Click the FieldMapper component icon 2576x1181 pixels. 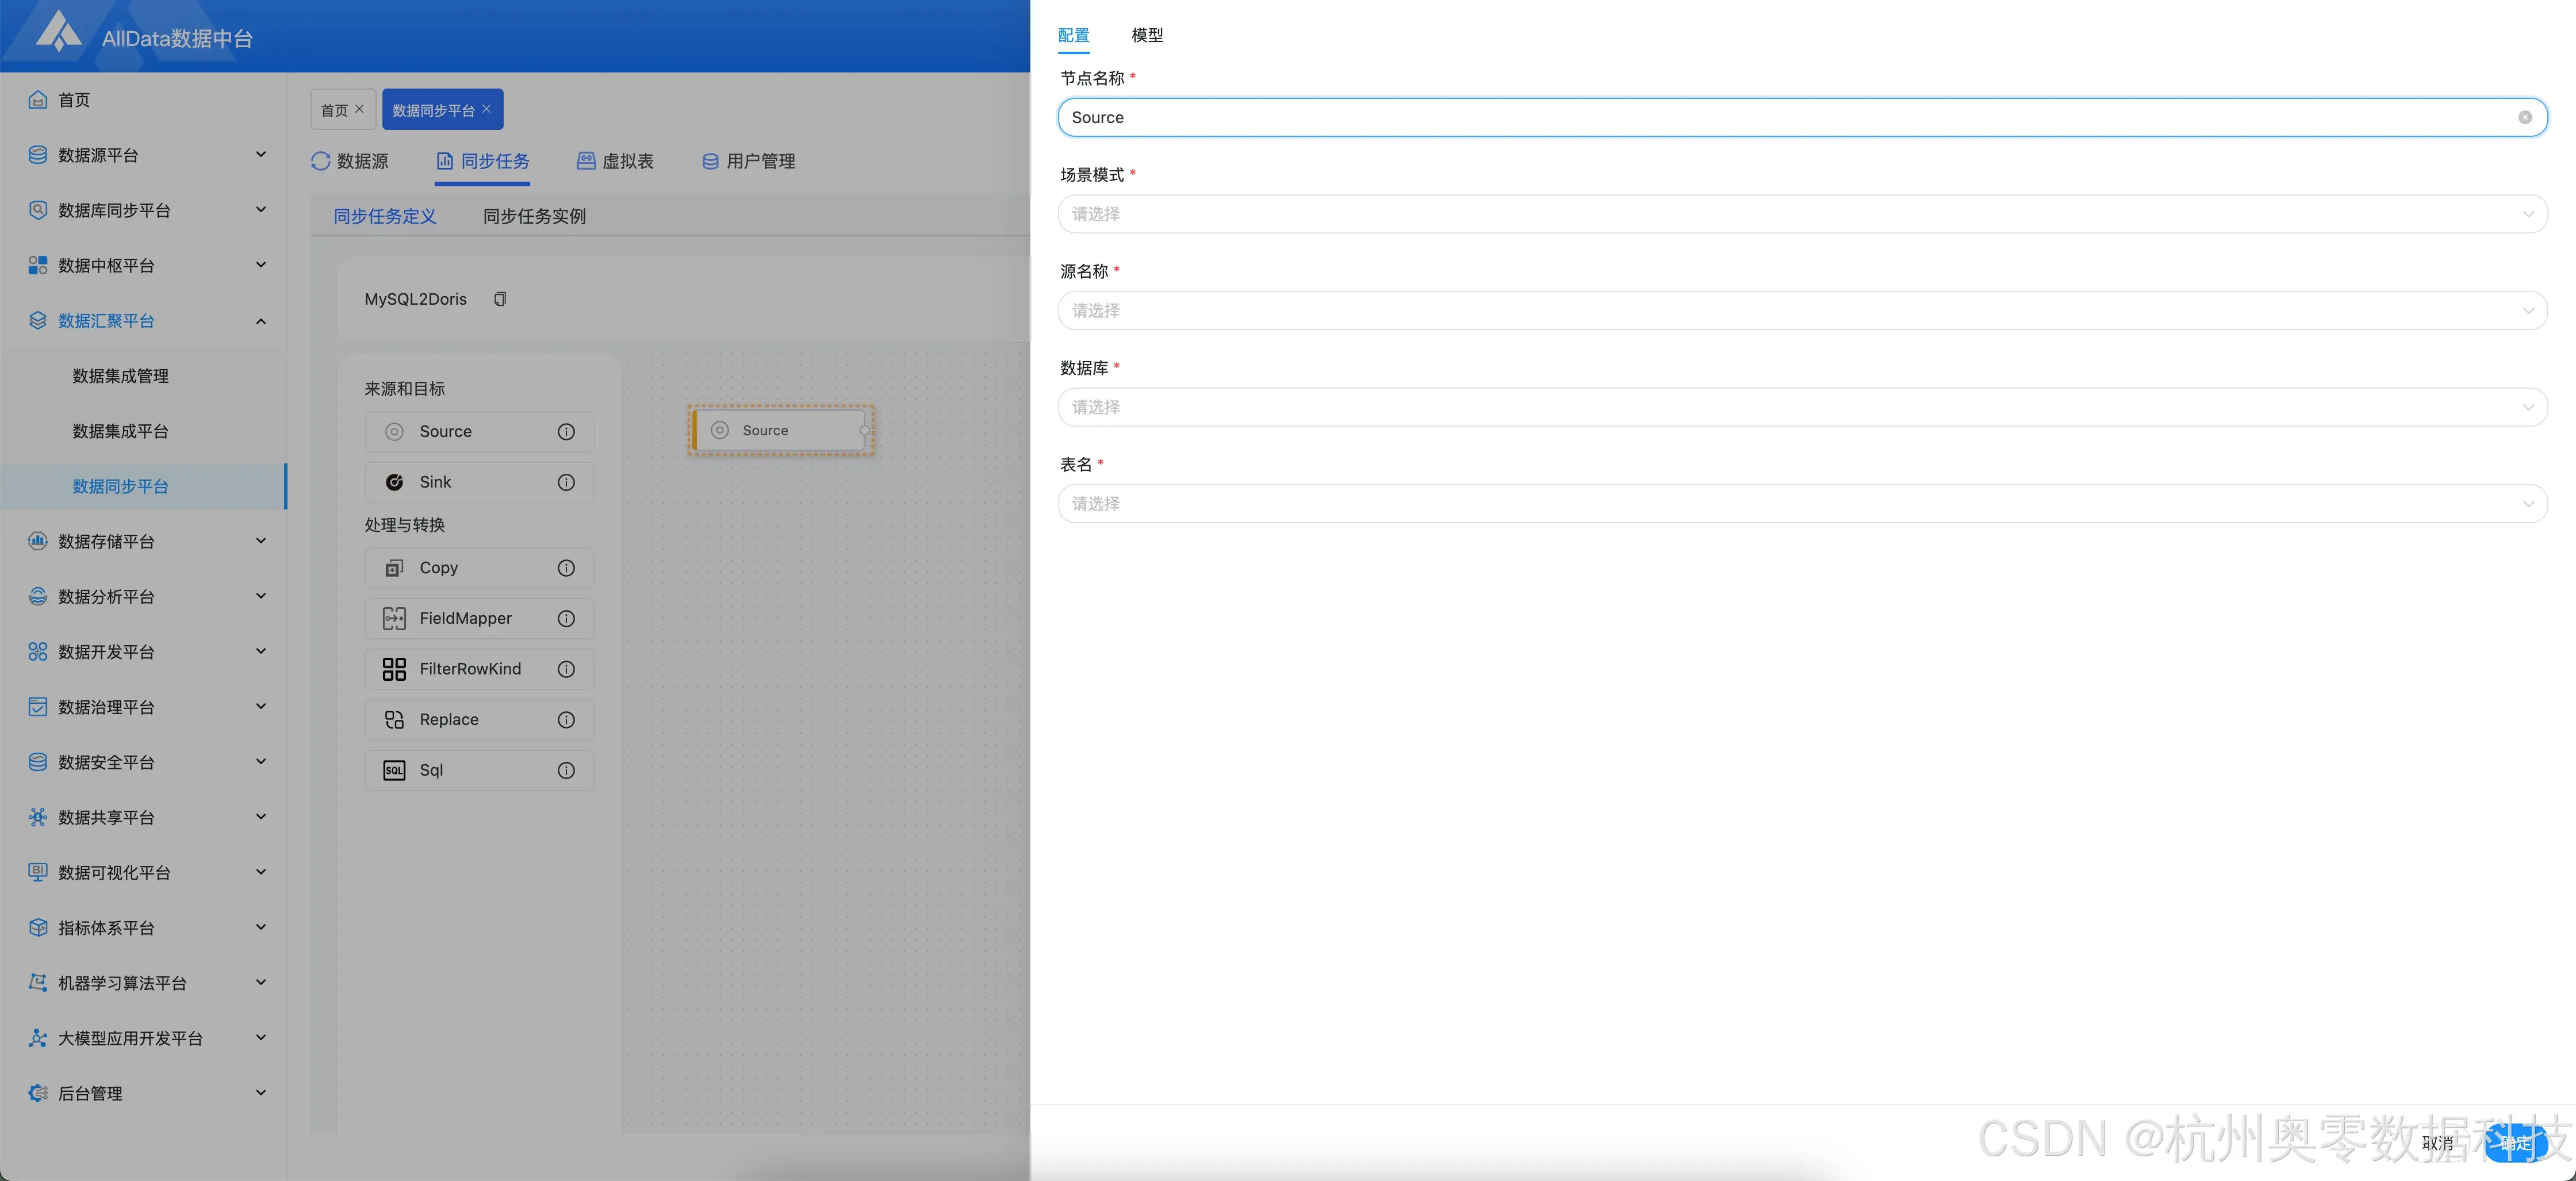[x=394, y=618]
